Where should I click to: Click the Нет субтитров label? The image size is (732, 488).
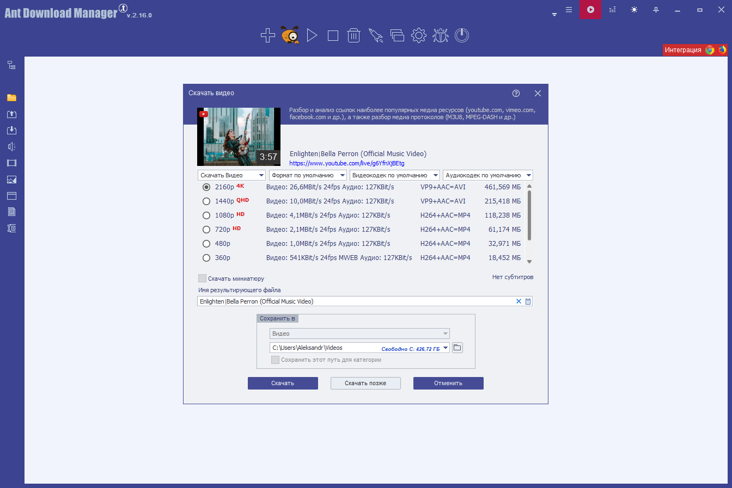(513, 277)
